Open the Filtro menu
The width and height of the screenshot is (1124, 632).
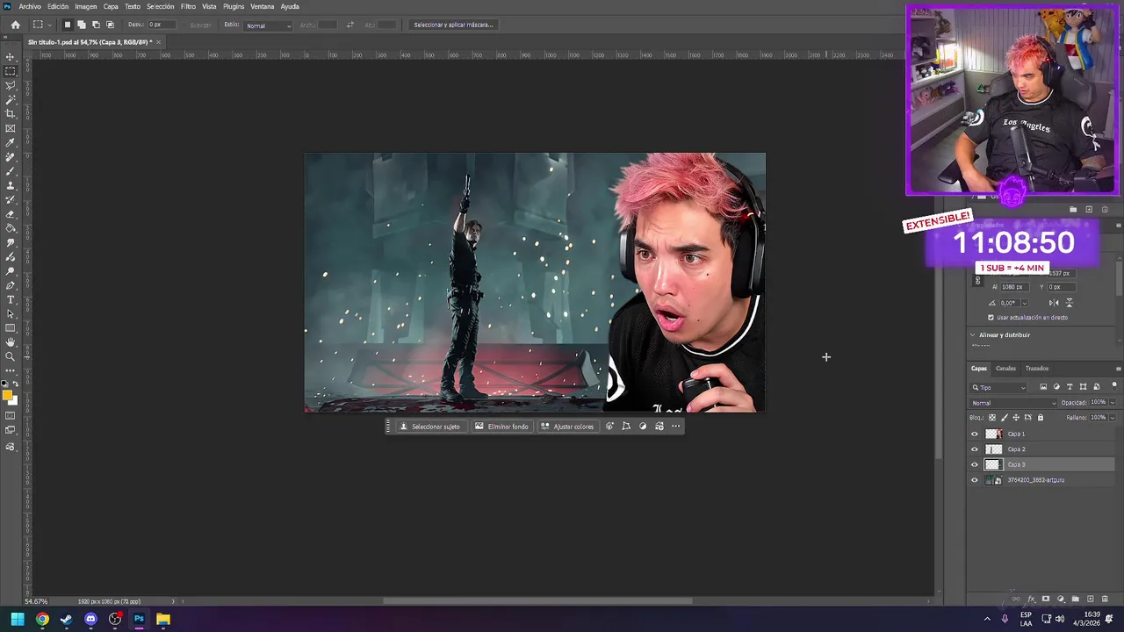(188, 6)
